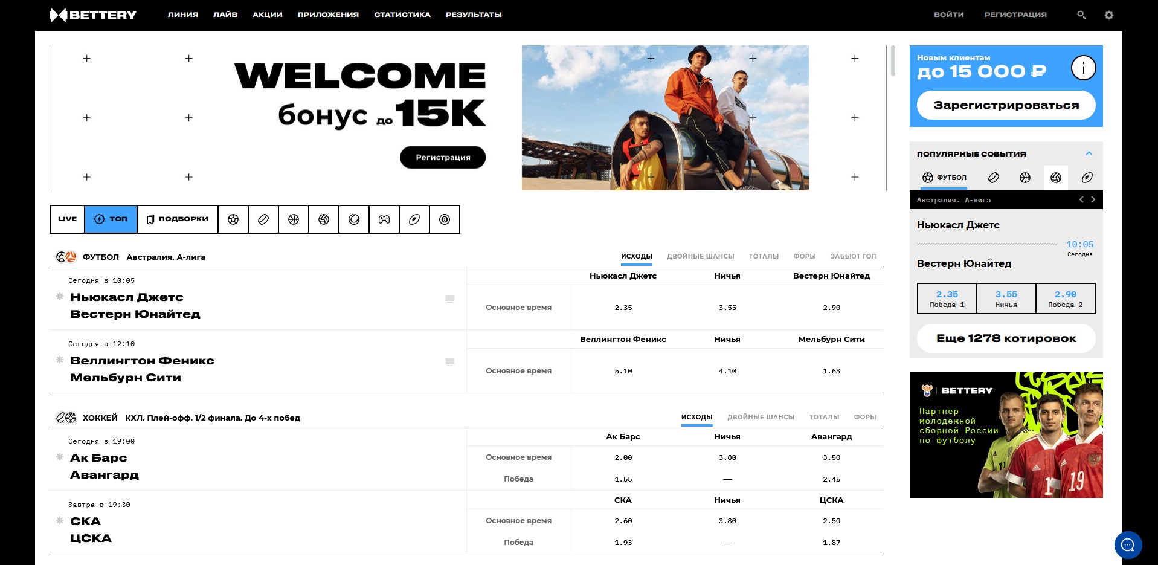The image size is (1158, 565).
Task: Open Ак Барс – Авангард match
Action: [x=104, y=467]
